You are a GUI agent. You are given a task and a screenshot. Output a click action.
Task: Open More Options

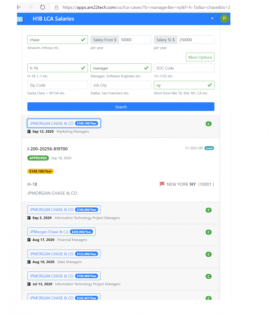pyautogui.click(x=200, y=57)
